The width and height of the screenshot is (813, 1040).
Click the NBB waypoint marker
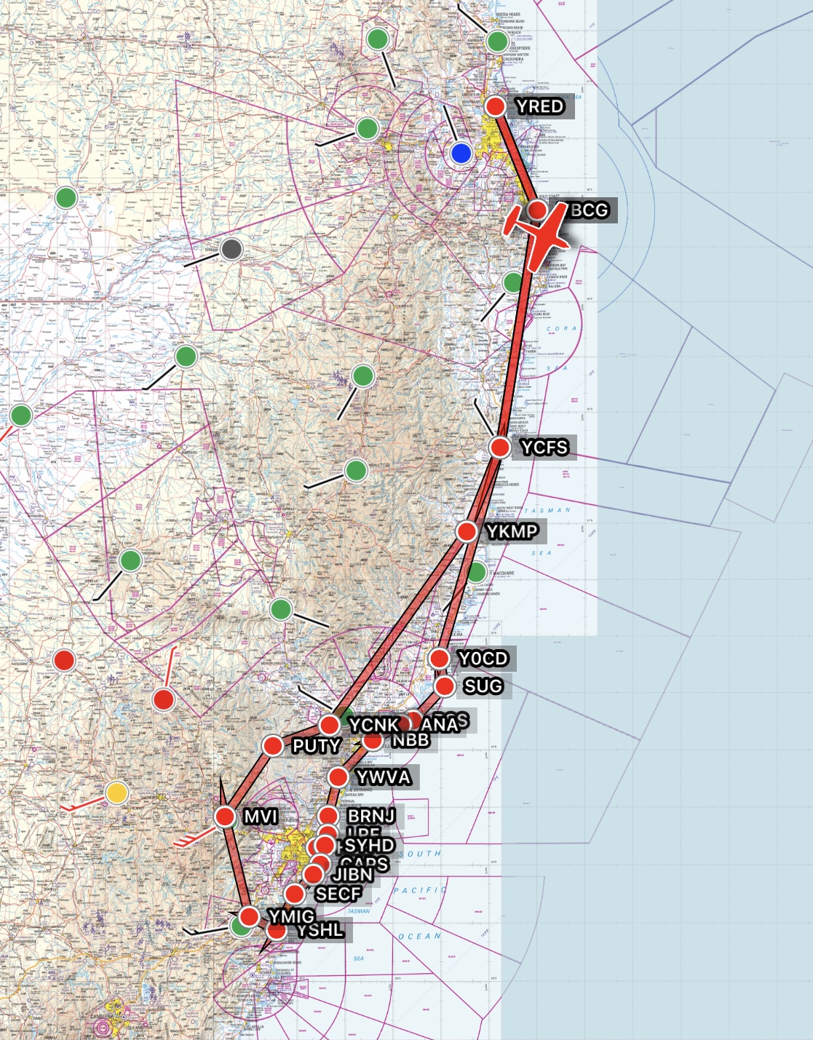(373, 740)
